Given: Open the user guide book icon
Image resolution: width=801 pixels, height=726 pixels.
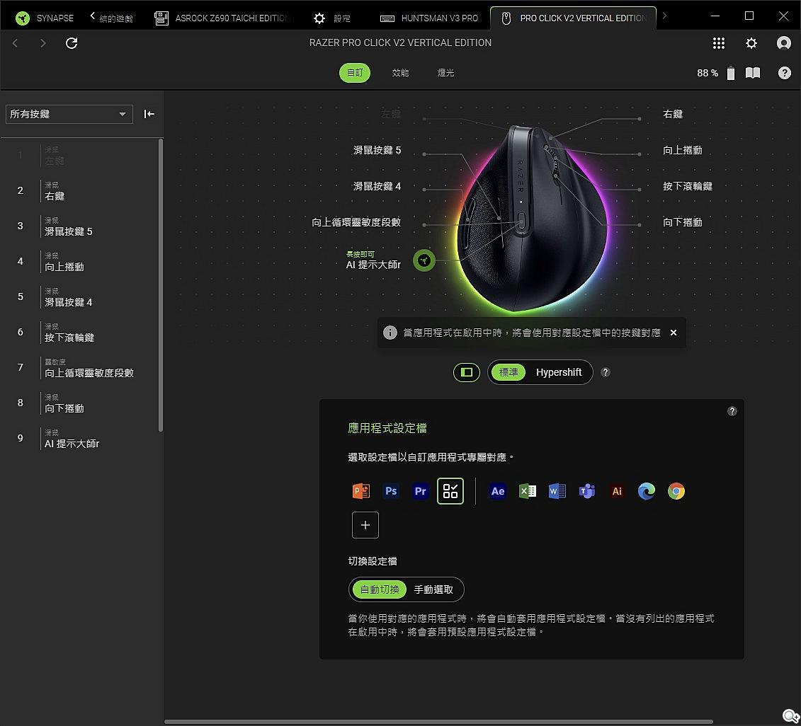Looking at the screenshot, I should (753, 73).
